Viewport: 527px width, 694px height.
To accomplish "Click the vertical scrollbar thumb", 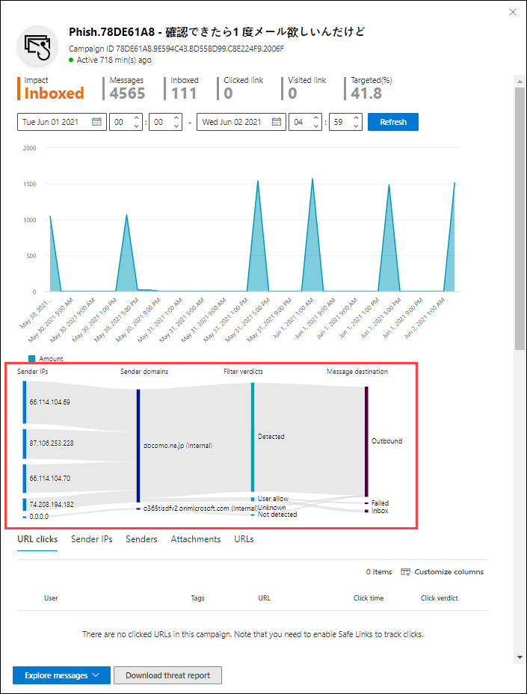I will click(x=519, y=217).
